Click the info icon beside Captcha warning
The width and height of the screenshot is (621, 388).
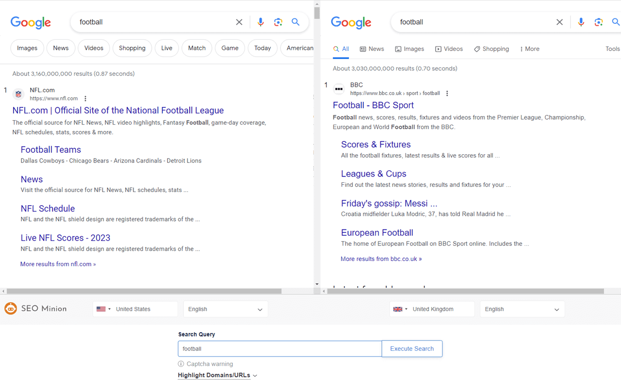tap(180, 364)
